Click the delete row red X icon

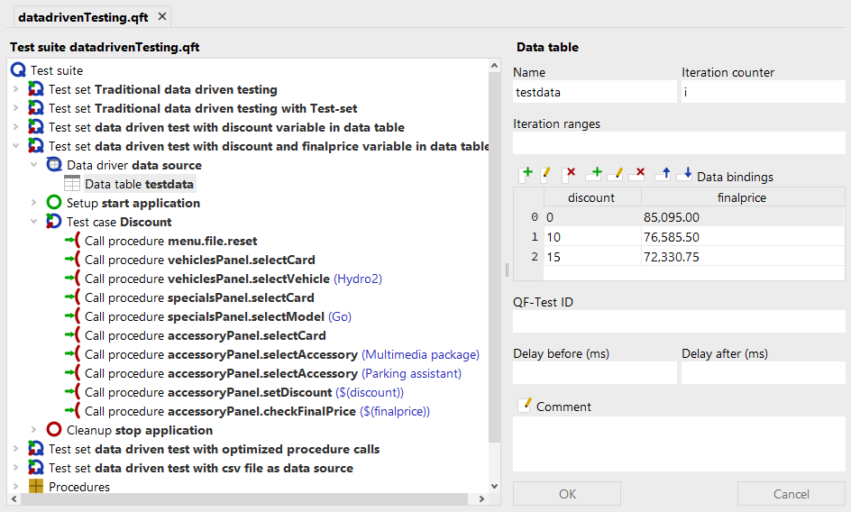pos(636,174)
